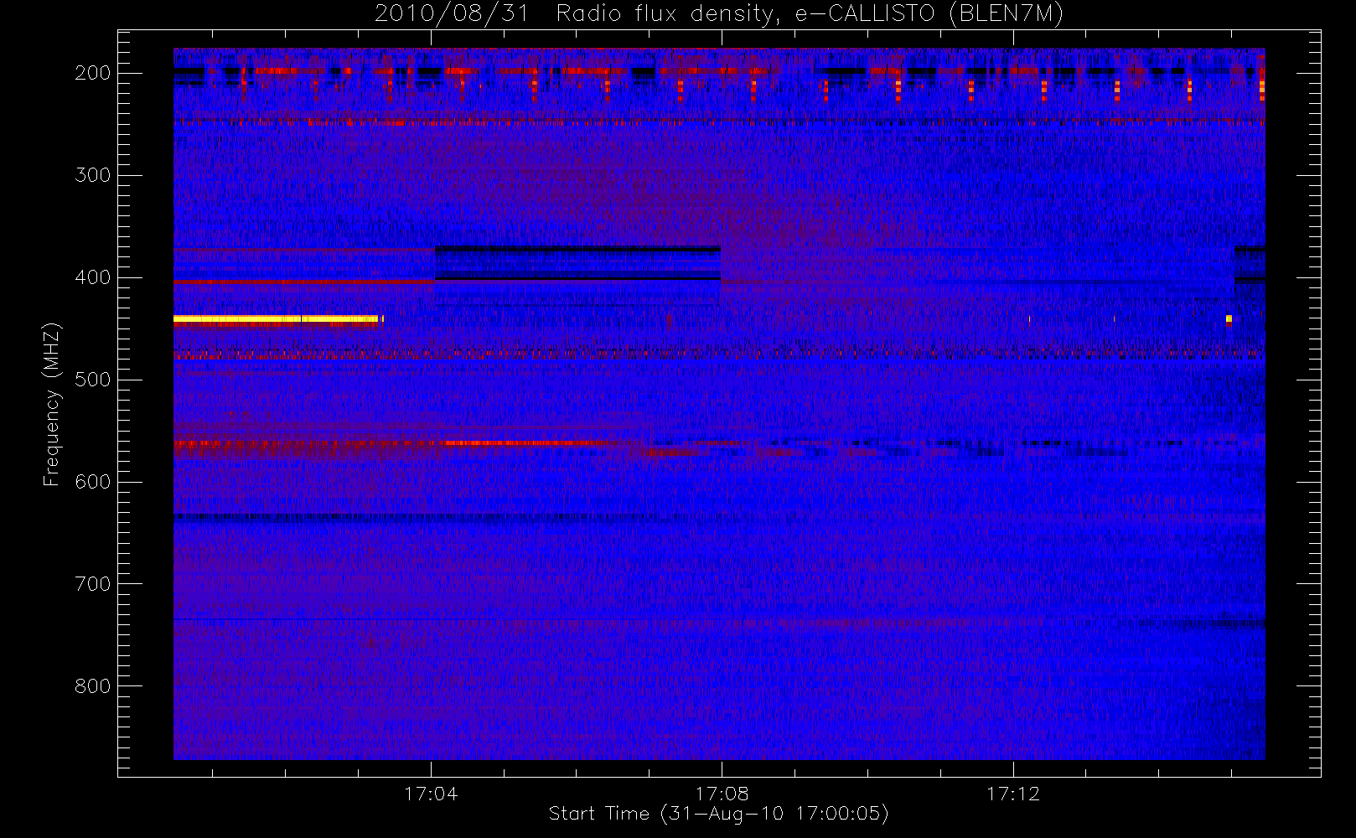The width and height of the screenshot is (1356, 838).
Task: Click the 700 frequency tick label
Action: pyautogui.click(x=93, y=584)
